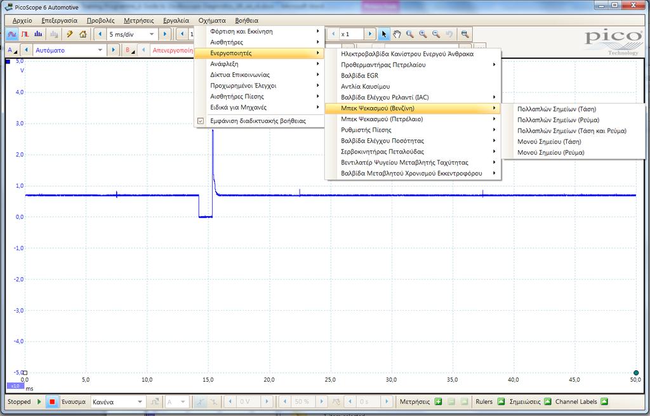This screenshot has height=416, width=650.
Task: Open the Προβολές menu
Action: [x=101, y=20]
